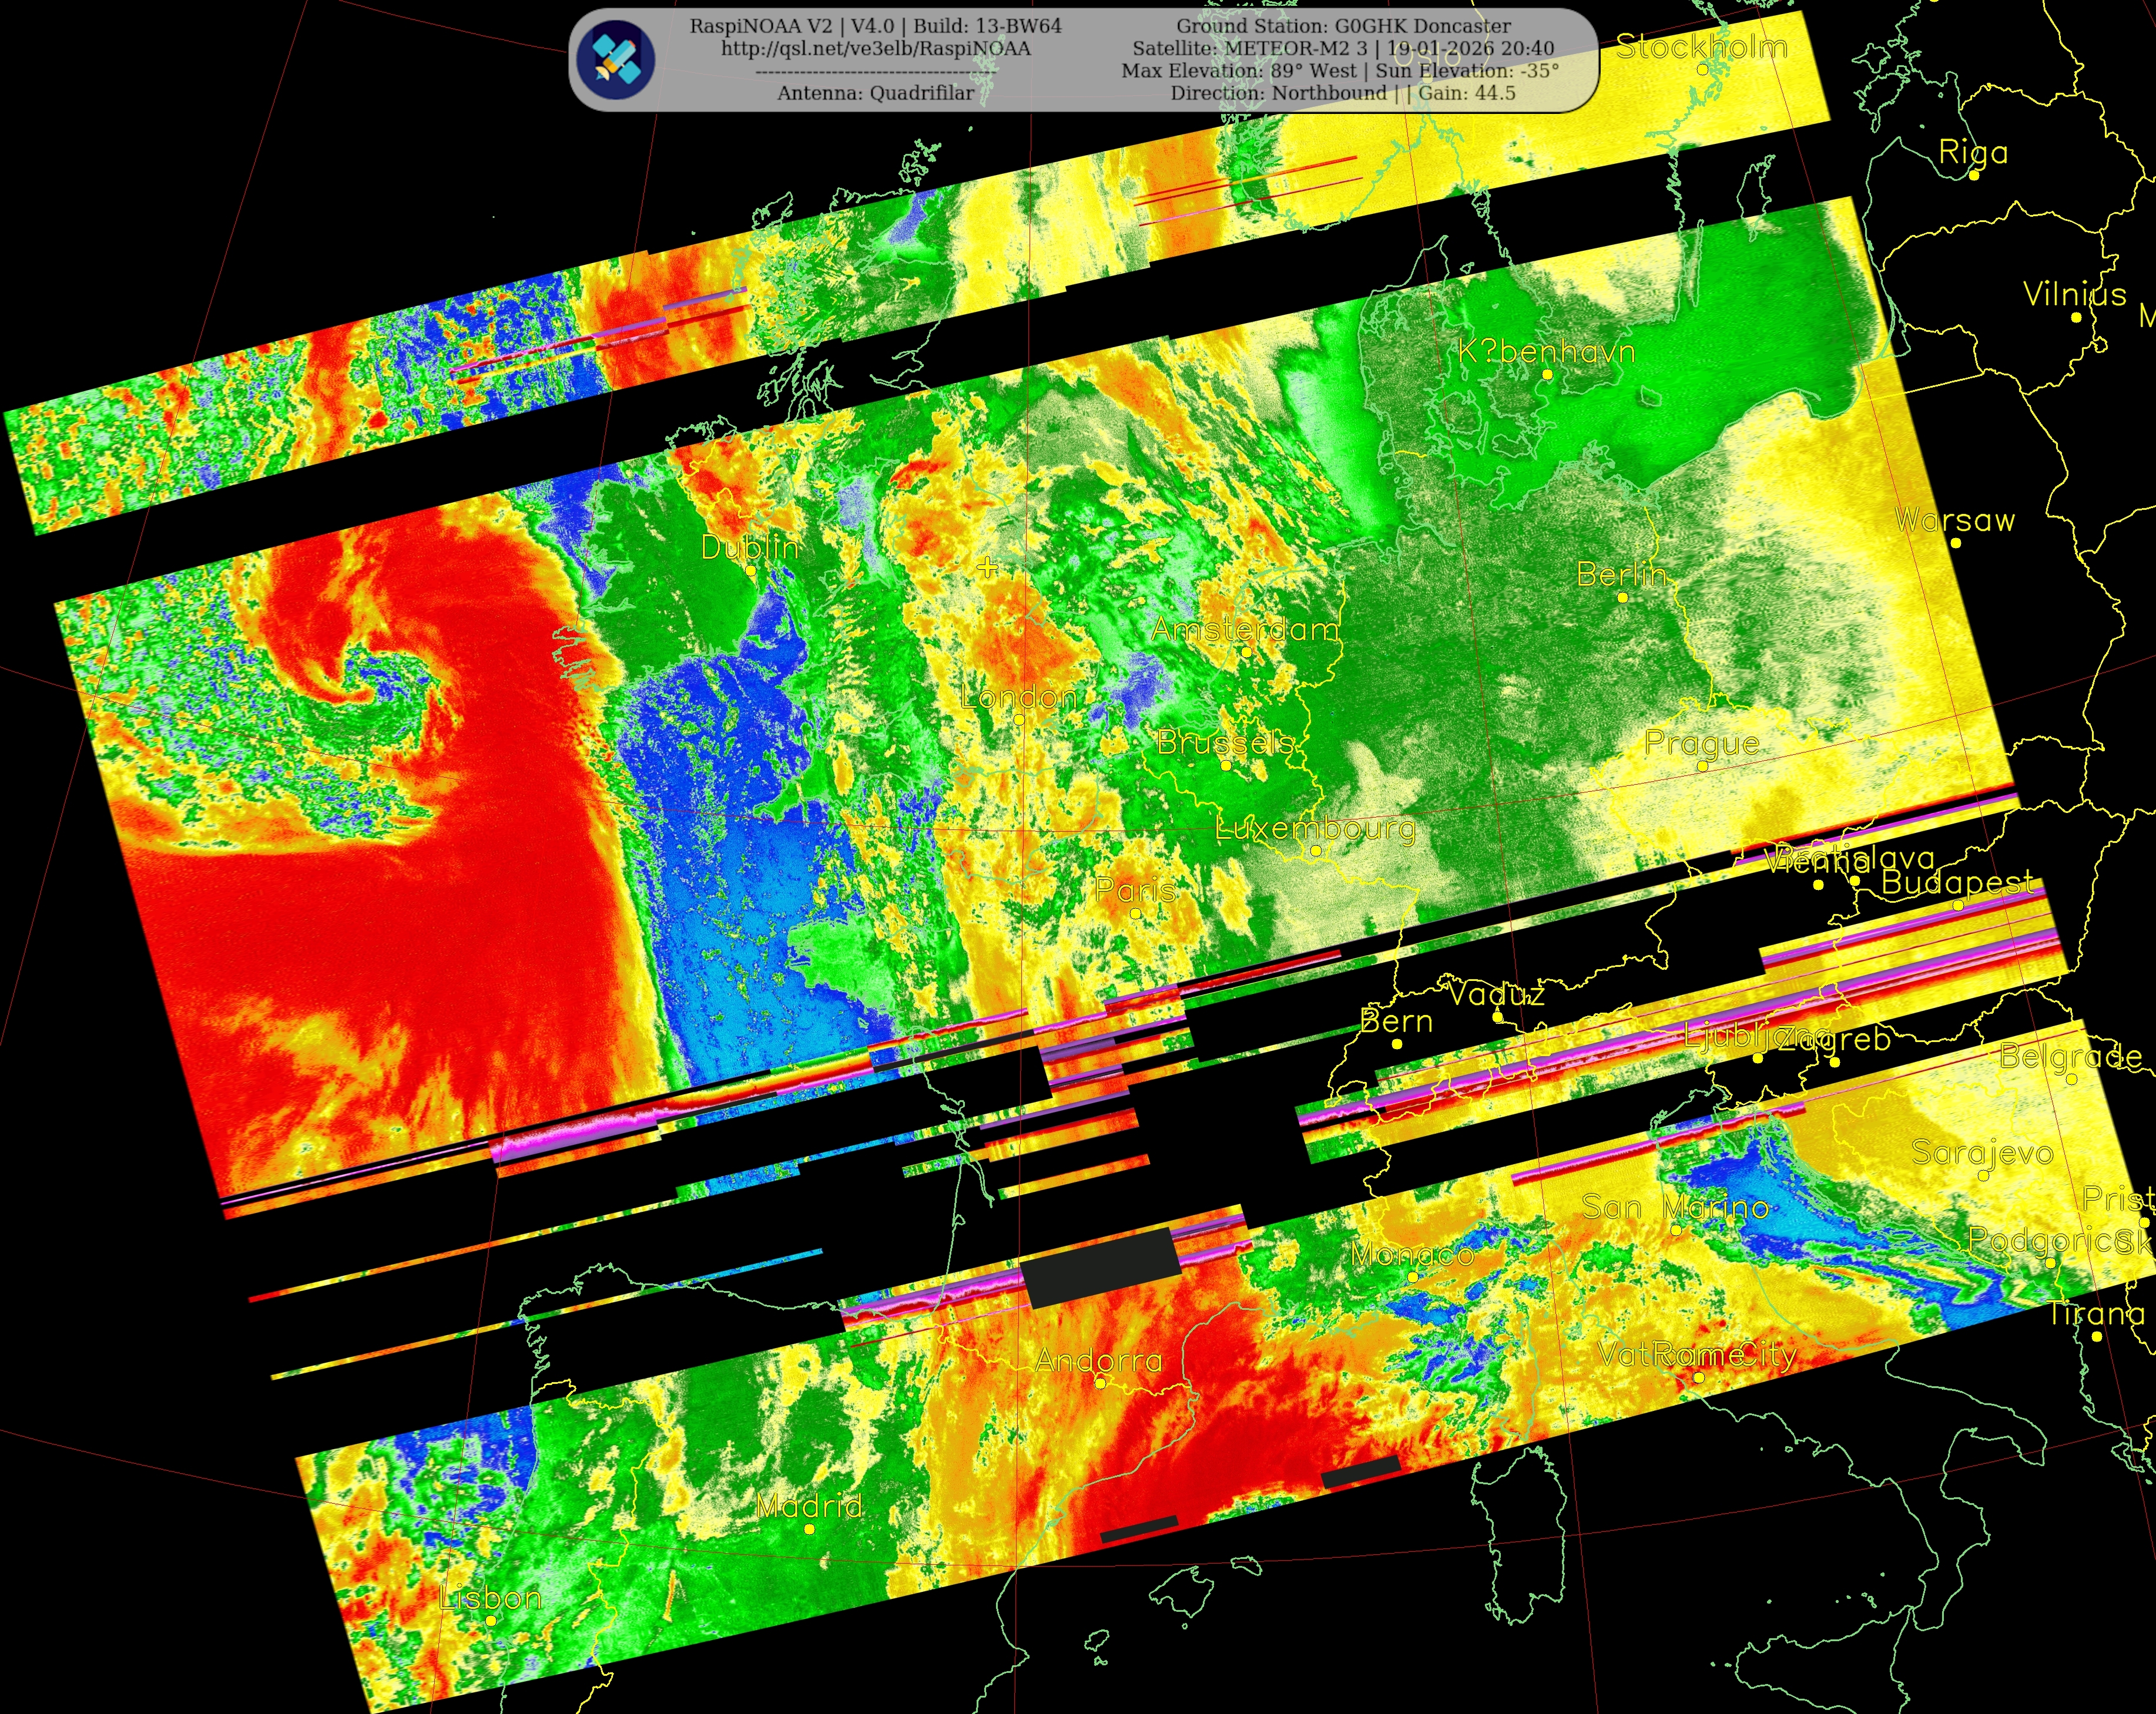Select the Lisbon map label
Viewport: 2156px width, 1714px height.
pos(491,1598)
